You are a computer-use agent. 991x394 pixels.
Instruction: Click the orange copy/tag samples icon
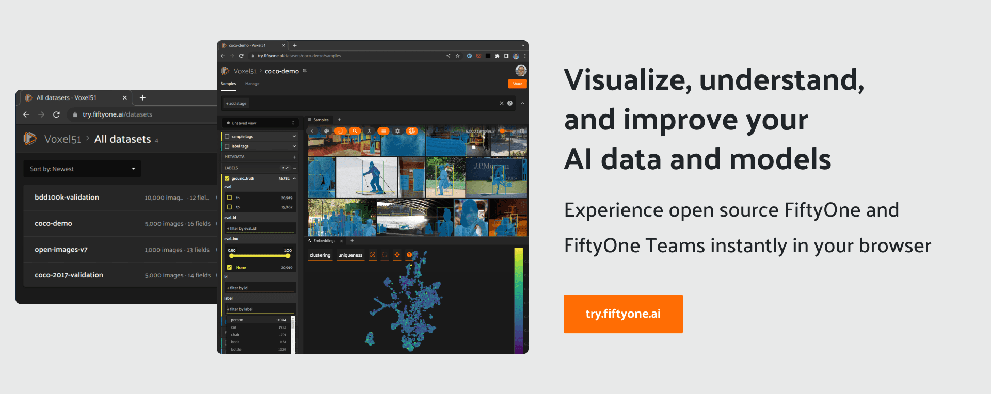pyautogui.click(x=341, y=131)
